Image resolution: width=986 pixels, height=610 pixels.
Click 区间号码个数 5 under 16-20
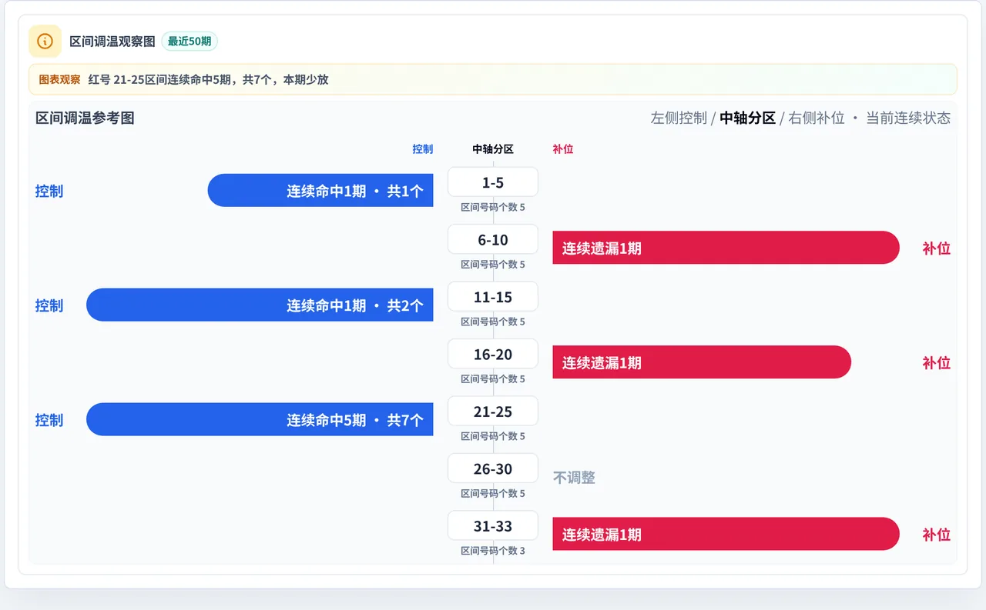pyautogui.click(x=493, y=378)
